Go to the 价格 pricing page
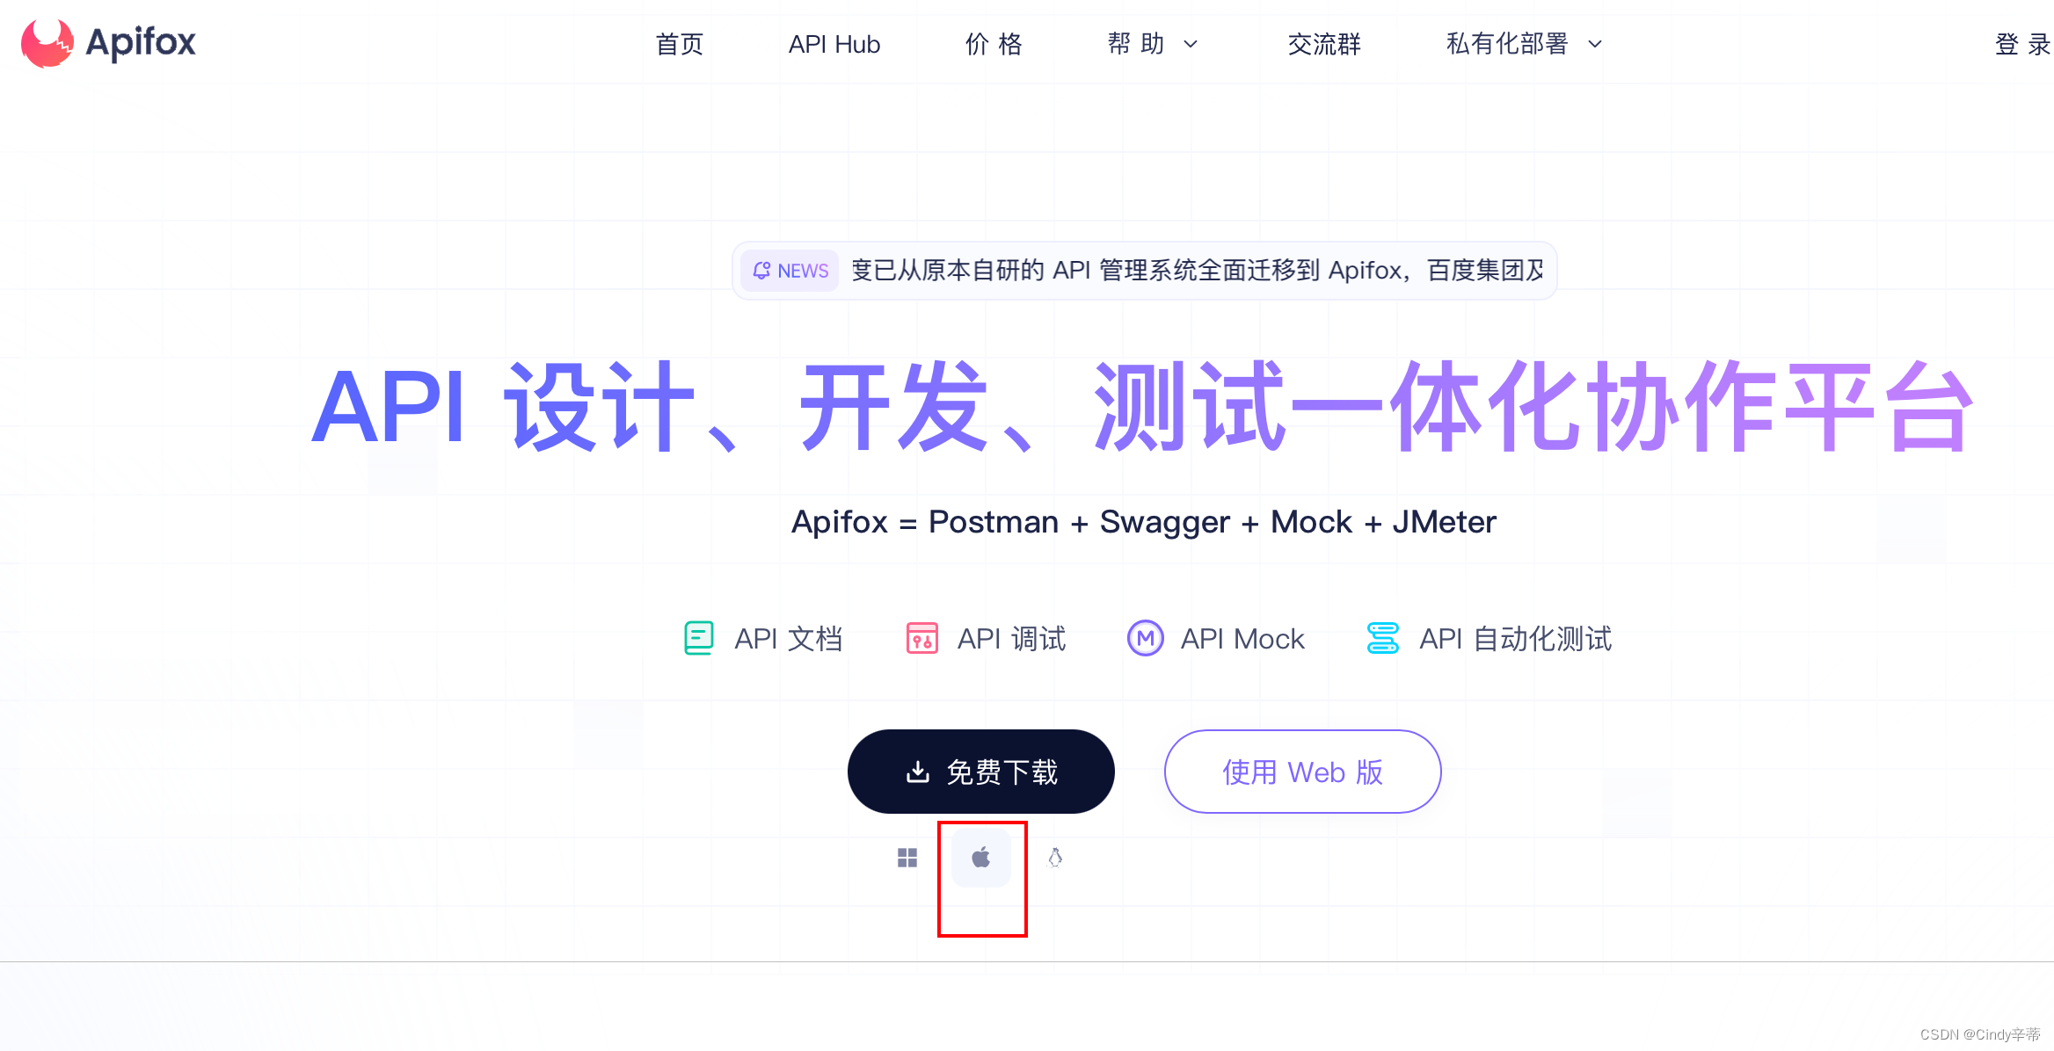Screen dimensions: 2054x1051 994,44
